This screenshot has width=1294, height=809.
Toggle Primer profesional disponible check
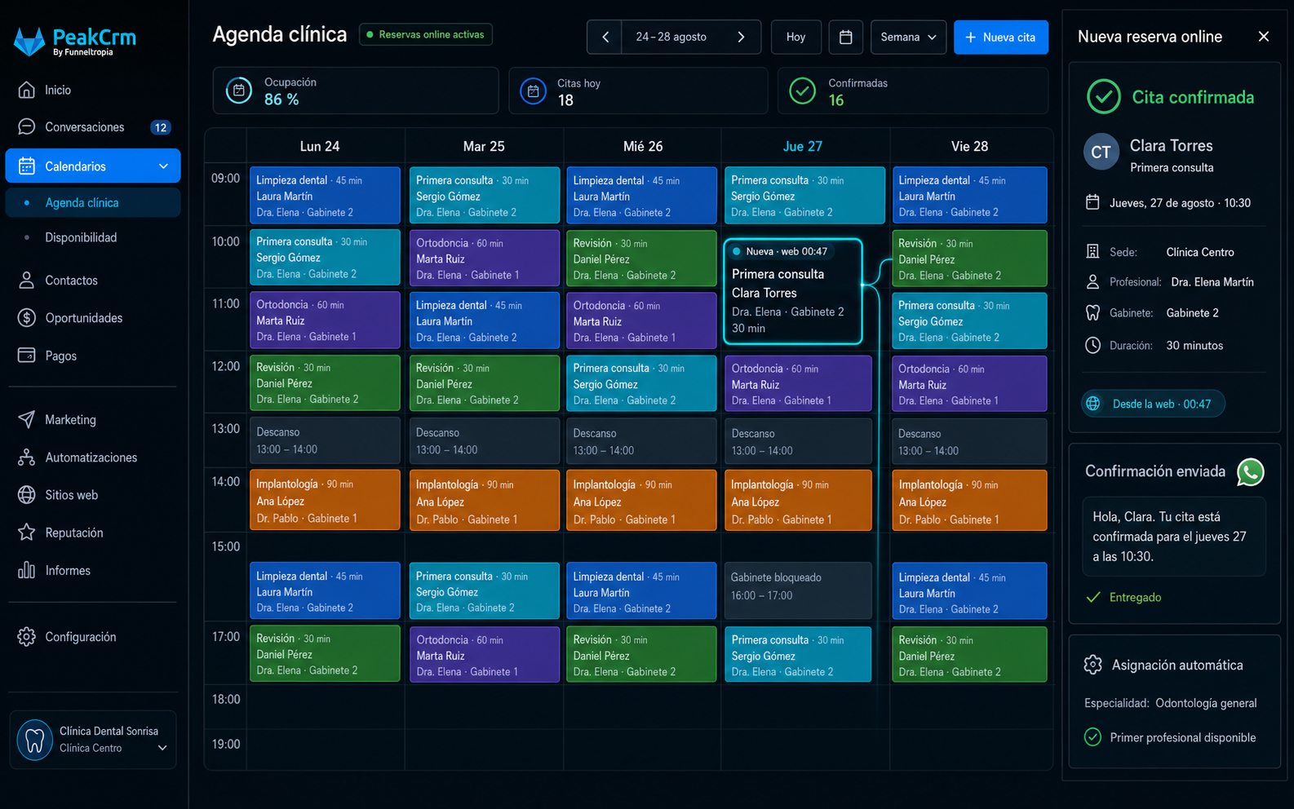pos(1092,737)
